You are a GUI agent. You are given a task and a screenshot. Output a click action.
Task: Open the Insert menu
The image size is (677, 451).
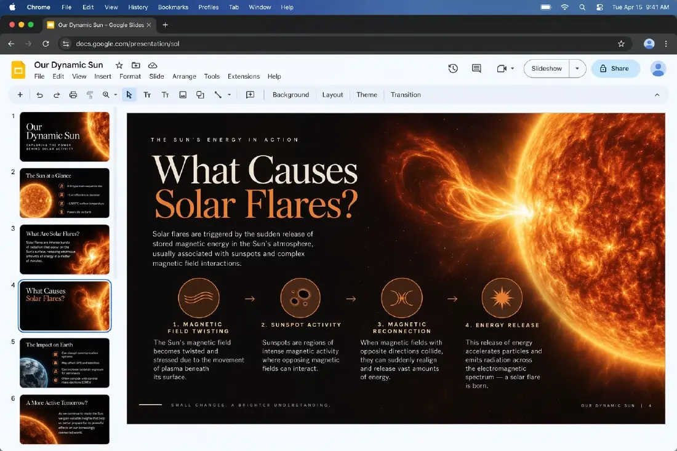[x=103, y=76]
